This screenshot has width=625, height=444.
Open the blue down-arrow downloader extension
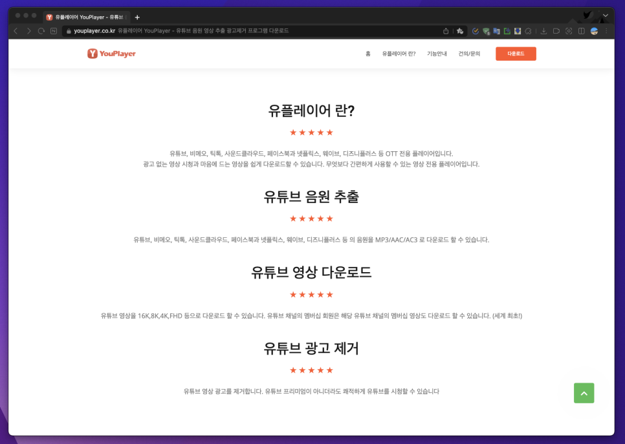click(518, 31)
